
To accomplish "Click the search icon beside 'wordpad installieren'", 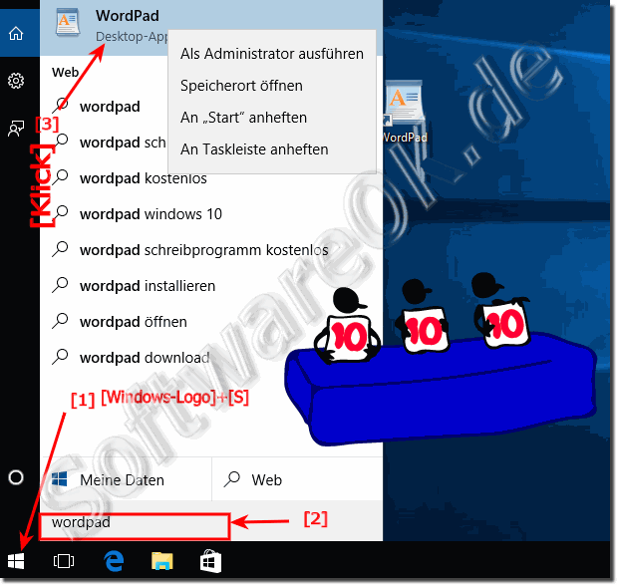I will 60,285.
